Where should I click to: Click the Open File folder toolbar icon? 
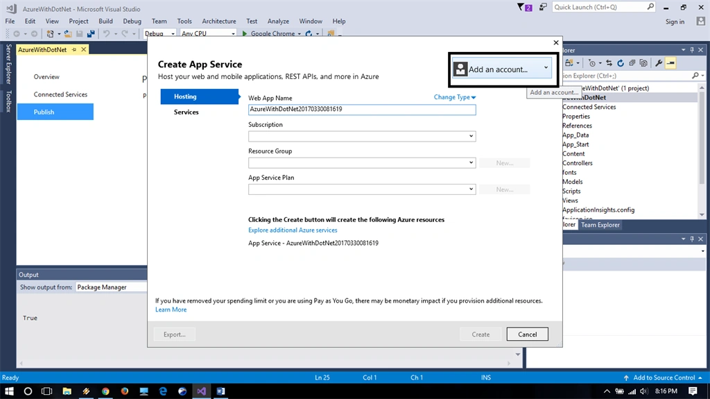67,33
